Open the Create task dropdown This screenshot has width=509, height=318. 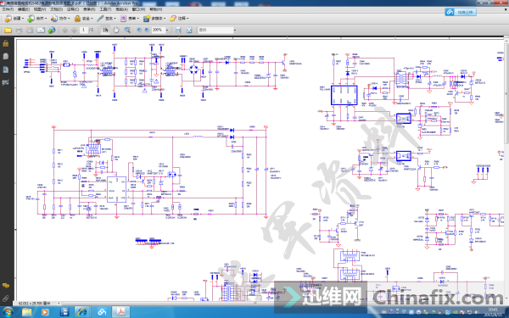tap(14, 19)
